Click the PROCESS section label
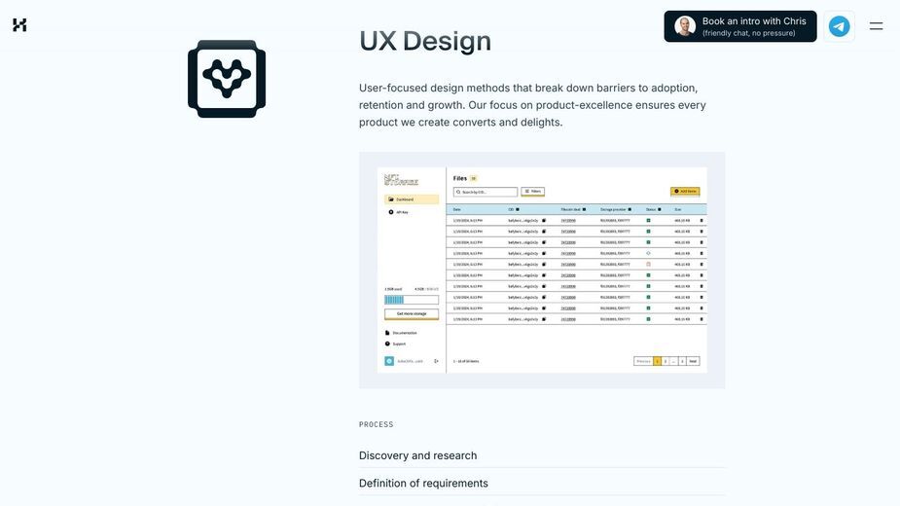Screen dimensions: 900x506 tap(376, 424)
